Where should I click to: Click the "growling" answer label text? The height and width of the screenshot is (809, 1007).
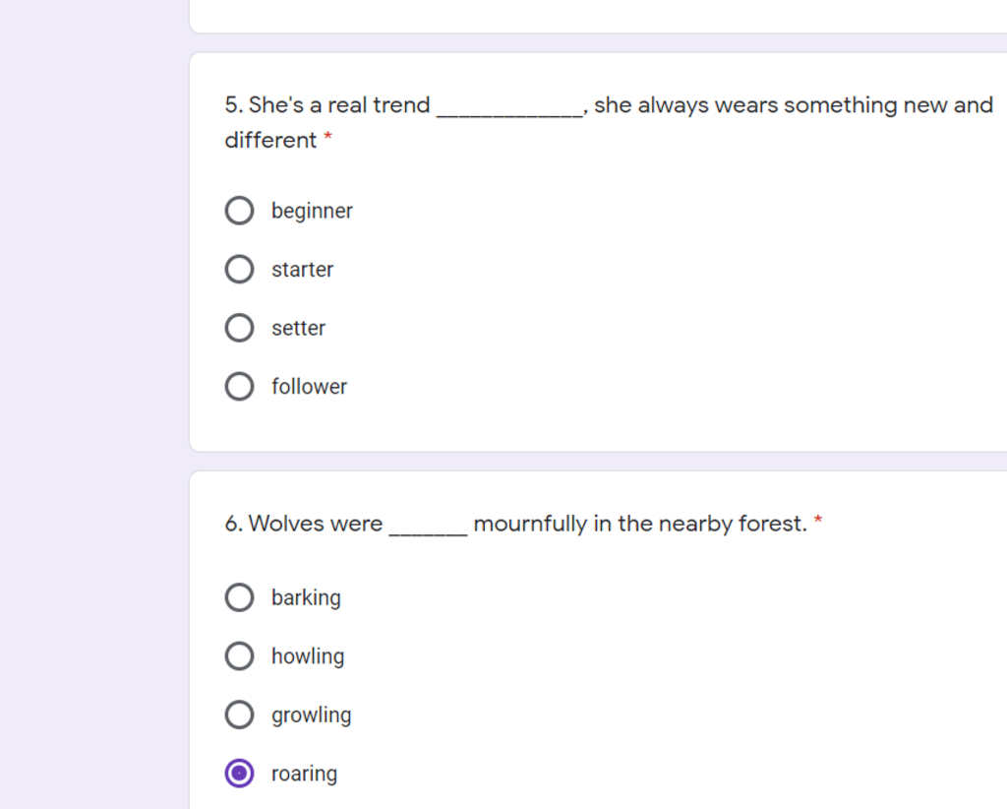[x=312, y=716]
